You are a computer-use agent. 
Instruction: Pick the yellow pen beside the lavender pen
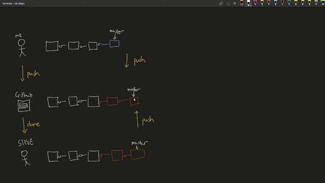click(309, 3)
